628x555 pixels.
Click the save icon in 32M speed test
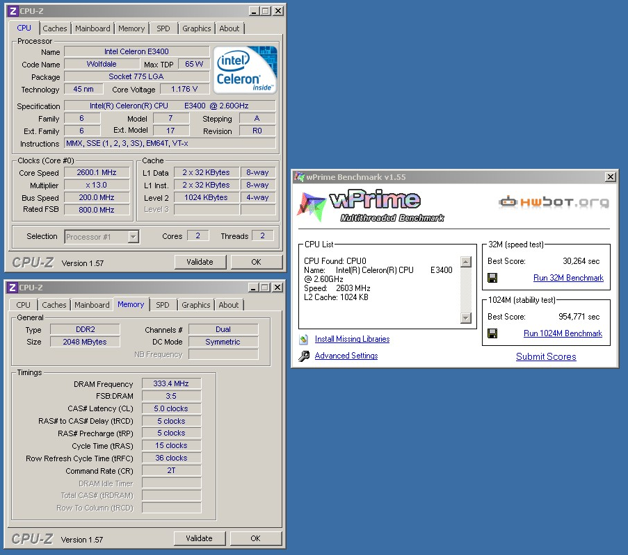click(492, 278)
